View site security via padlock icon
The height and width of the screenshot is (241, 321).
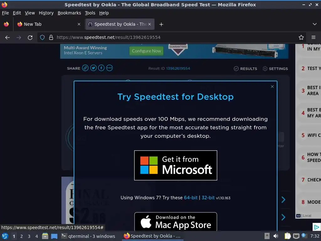pos(51,37)
